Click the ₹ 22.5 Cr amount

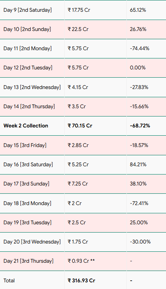coord(78,29)
